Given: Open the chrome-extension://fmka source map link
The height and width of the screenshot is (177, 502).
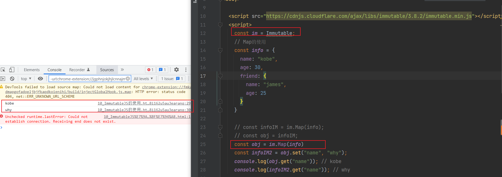Looking at the screenshot, I should (x=166, y=87).
